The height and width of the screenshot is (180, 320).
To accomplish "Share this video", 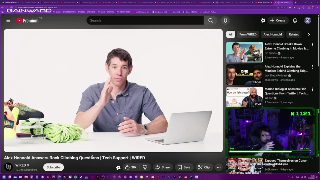I will tap(162, 167).
